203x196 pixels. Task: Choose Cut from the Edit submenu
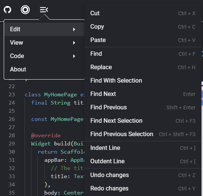point(143,13)
